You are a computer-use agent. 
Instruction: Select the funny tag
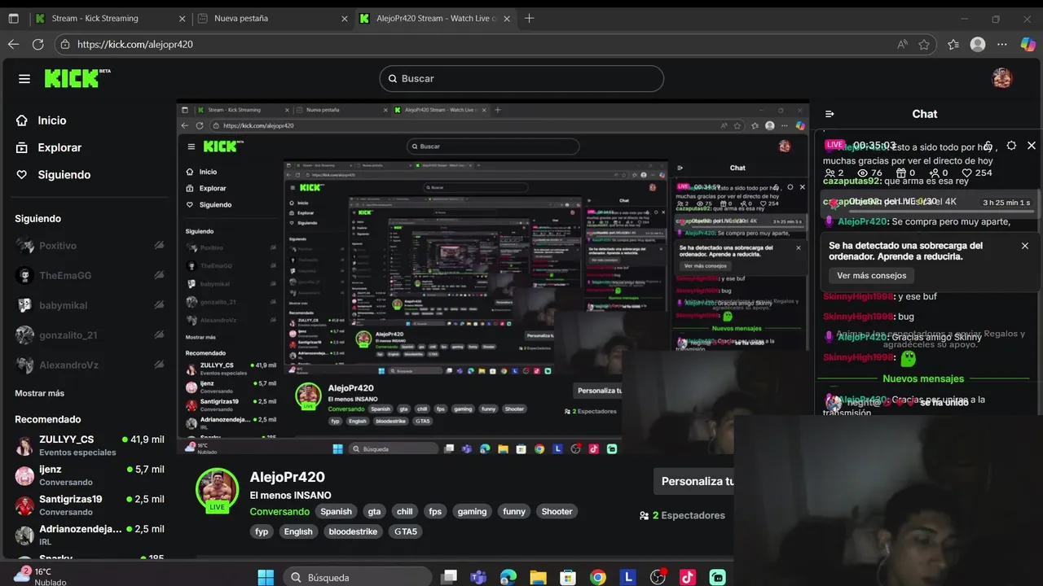coord(514,512)
